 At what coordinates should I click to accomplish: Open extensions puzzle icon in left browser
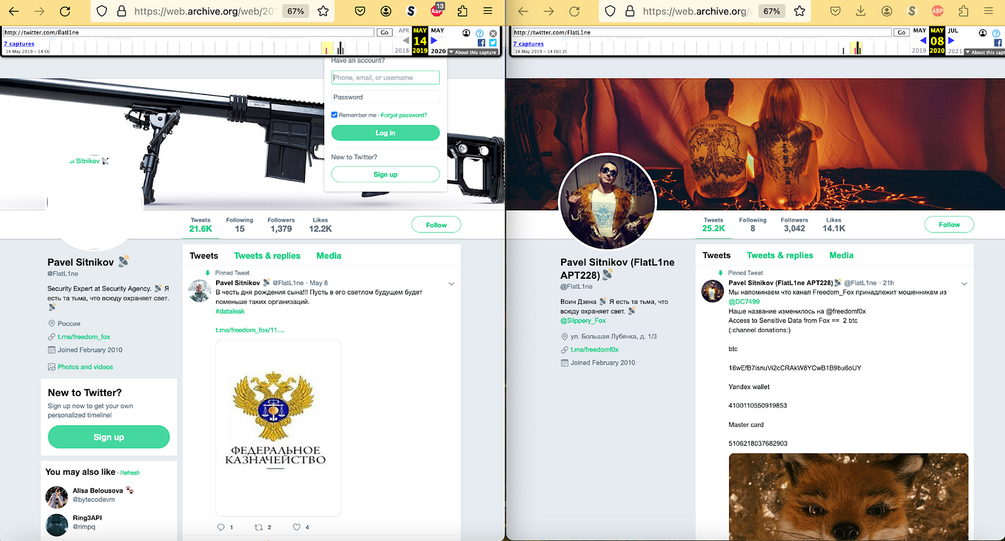[x=462, y=11]
